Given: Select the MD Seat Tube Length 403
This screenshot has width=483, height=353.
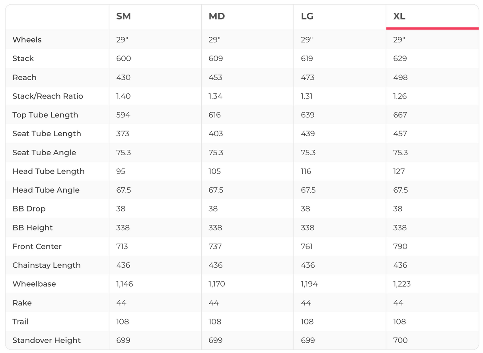Looking at the screenshot, I should pyautogui.click(x=216, y=134).
